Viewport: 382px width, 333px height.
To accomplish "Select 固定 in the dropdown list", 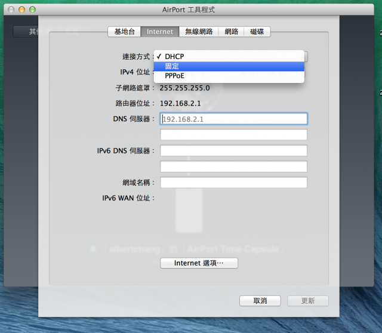I will [x=229, y=66].
